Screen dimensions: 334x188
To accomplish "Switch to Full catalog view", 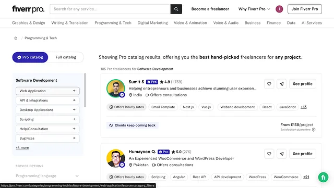I will pyautogui.click(x=66, y=57).
